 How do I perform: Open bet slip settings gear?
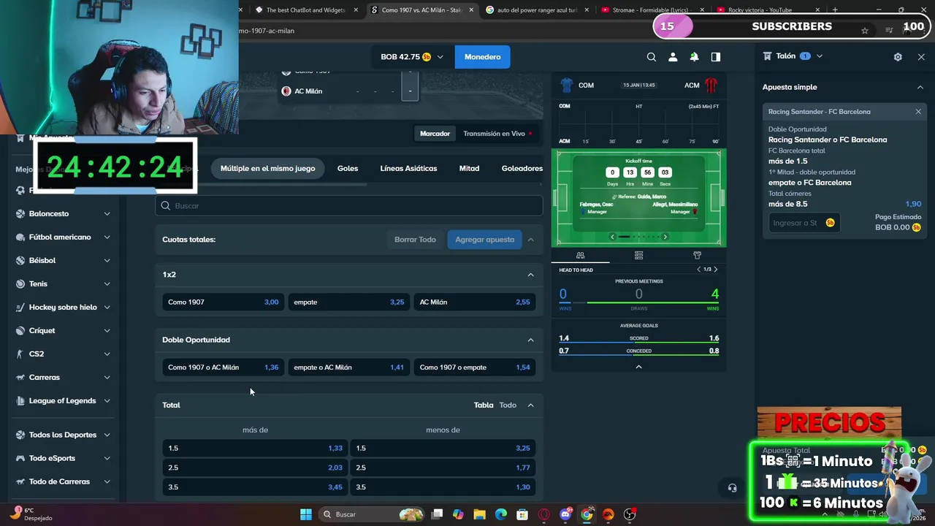(x=898, y=57)
